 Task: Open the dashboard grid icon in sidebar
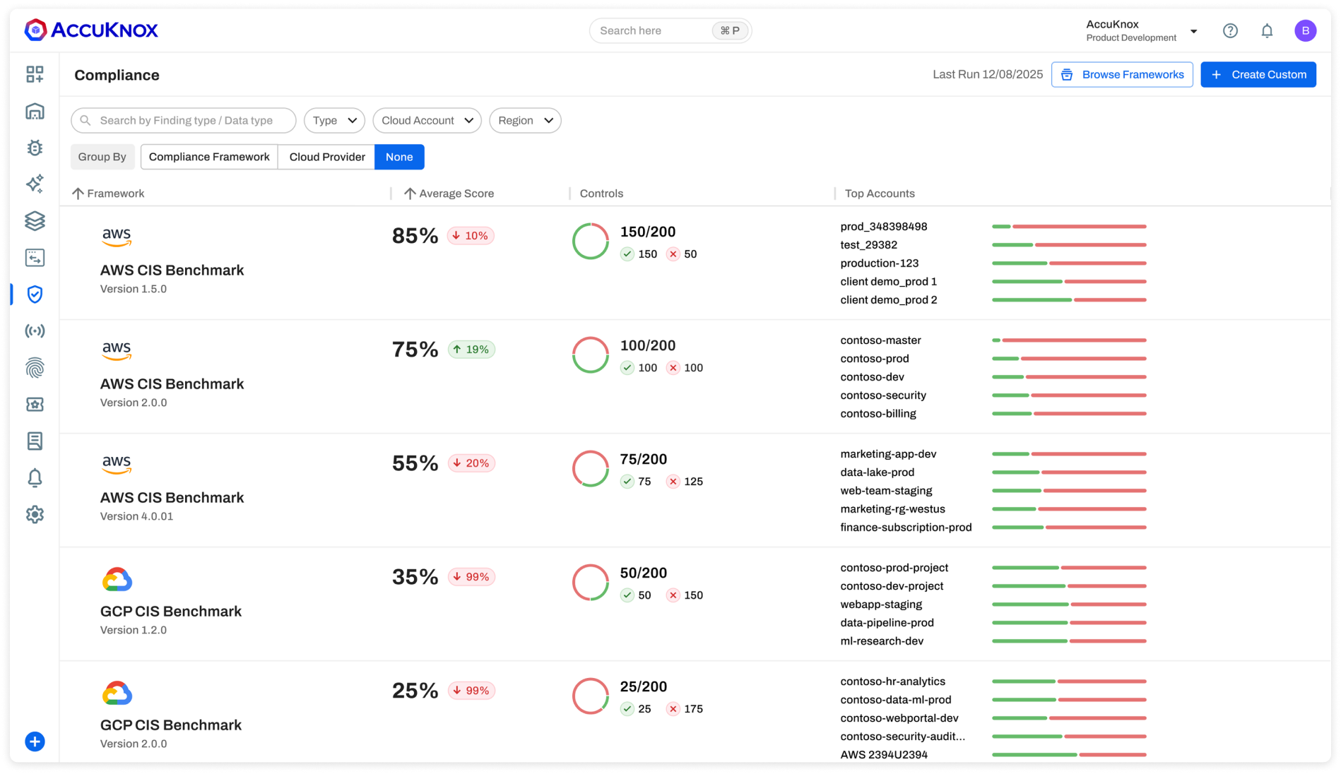(35, 74)
